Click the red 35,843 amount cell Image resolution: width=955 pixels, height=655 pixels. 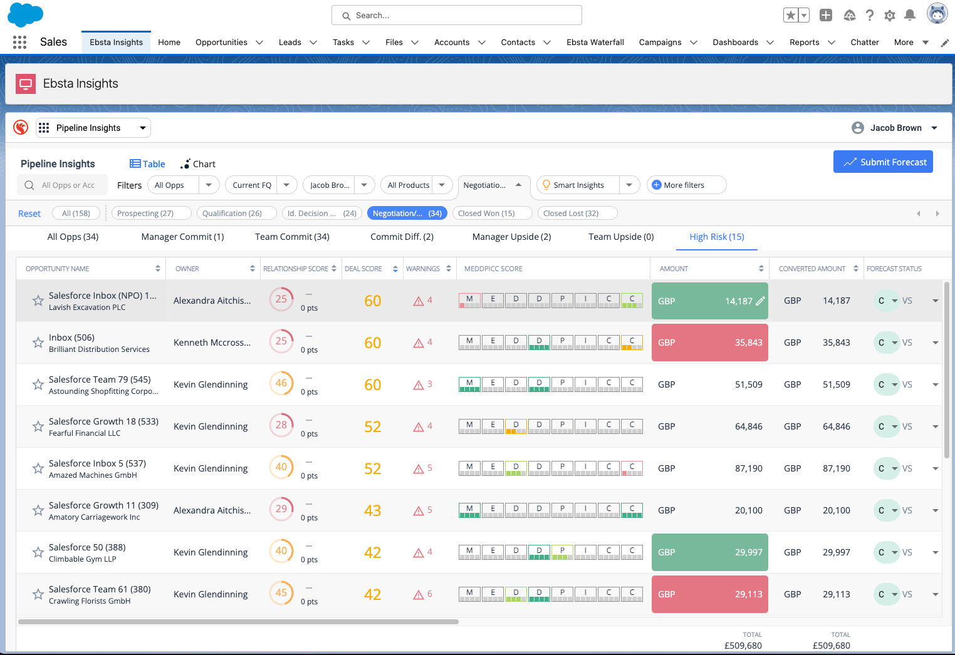coord(710,343)
